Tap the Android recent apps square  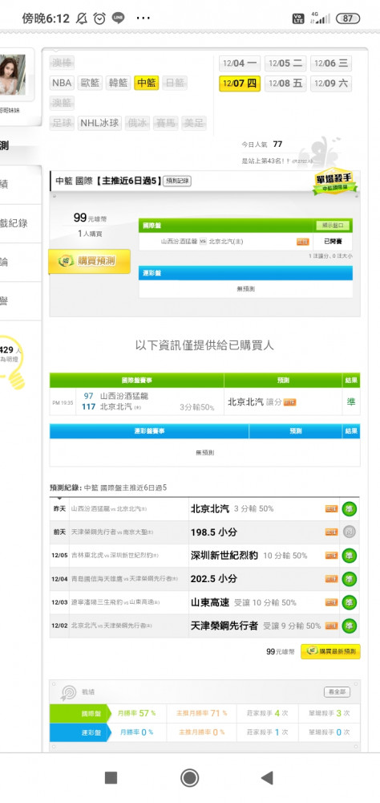tap(111, 778)
